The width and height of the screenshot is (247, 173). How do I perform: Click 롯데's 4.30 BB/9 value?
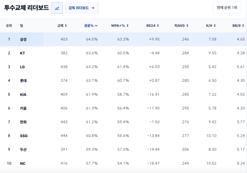[241, 81]
